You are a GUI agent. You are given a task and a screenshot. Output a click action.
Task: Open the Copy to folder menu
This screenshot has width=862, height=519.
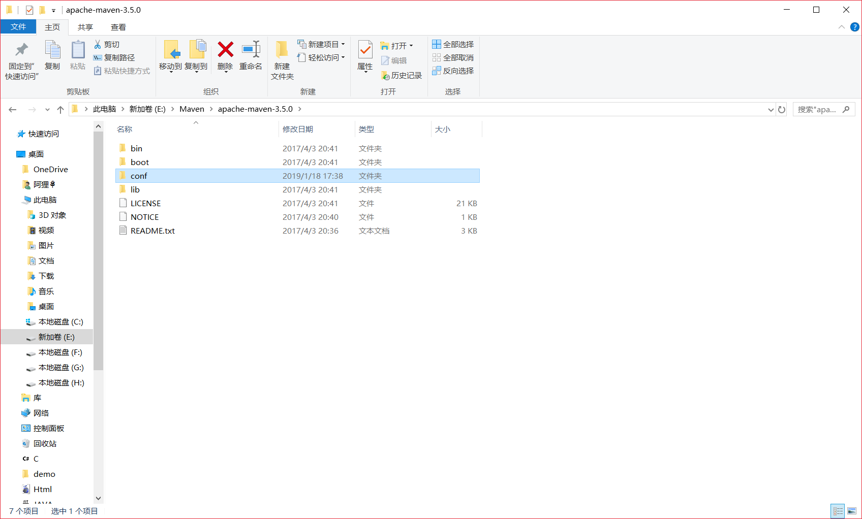coord(196,56)
